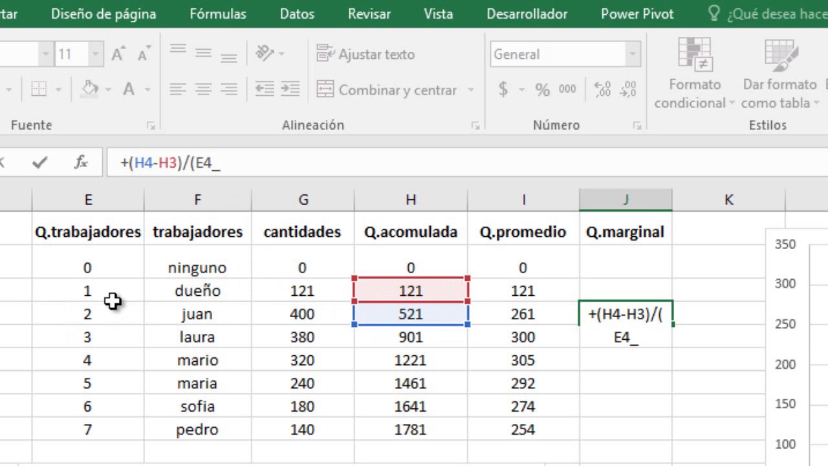Confirm formula with the check mark
Image resolution: width=828 pixels, height=466 pixels.
click(x=39, y=162)
